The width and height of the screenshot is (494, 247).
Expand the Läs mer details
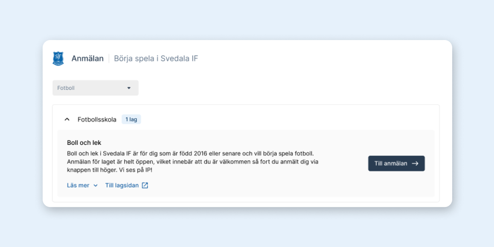tap(78, 185)
